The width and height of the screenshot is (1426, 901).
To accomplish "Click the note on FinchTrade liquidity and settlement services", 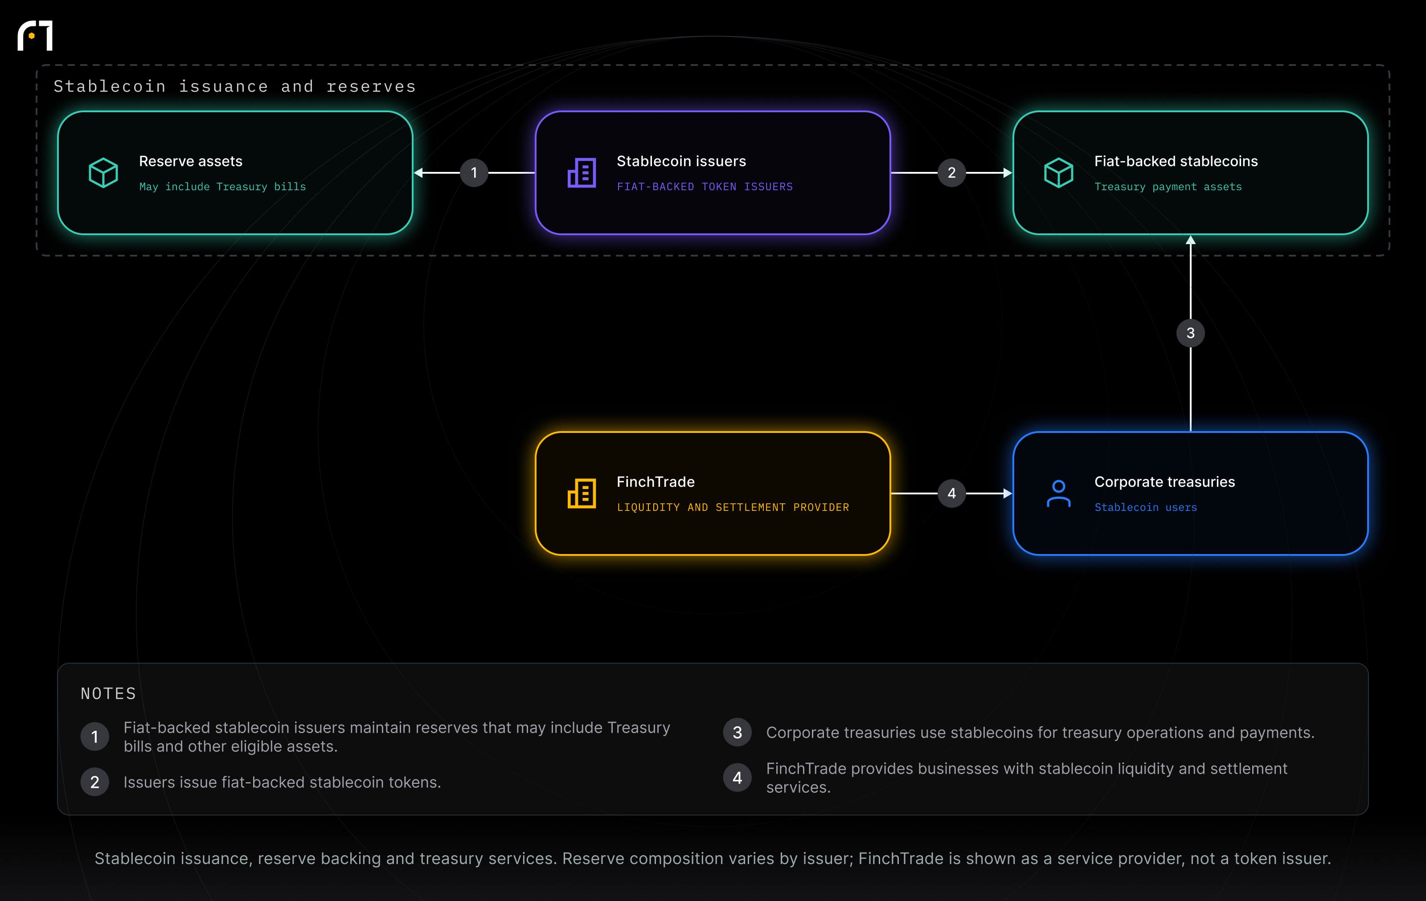I will click(1026, 777).
